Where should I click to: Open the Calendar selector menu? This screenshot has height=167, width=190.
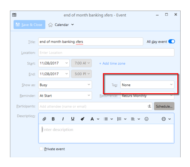click(61, 25)
